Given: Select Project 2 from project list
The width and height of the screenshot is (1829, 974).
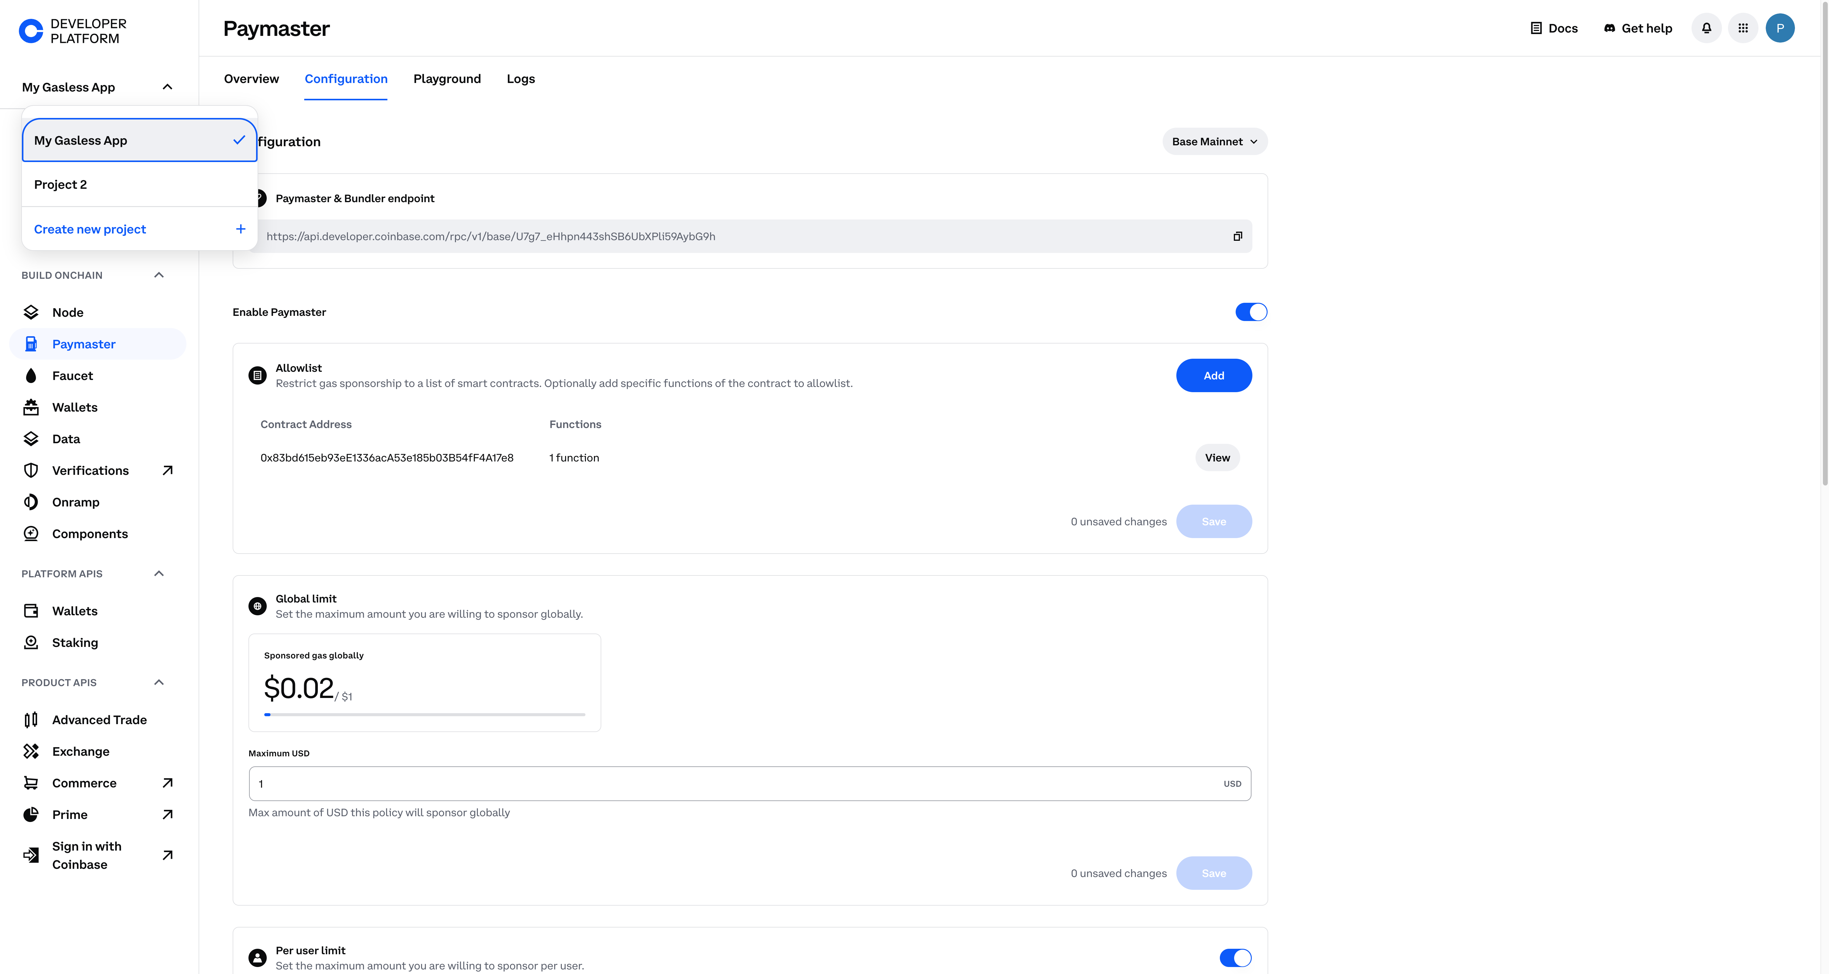Looking at the screenshot, I should [60, 185].
